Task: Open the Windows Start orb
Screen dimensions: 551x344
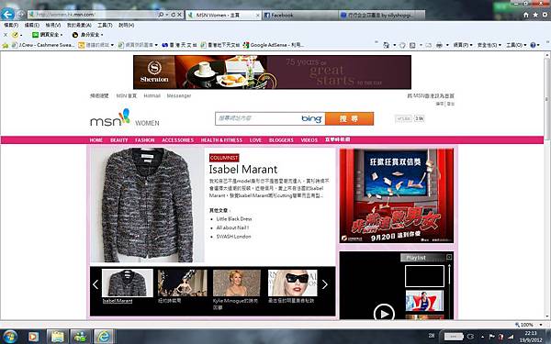Action: click(x=9, y=337)
